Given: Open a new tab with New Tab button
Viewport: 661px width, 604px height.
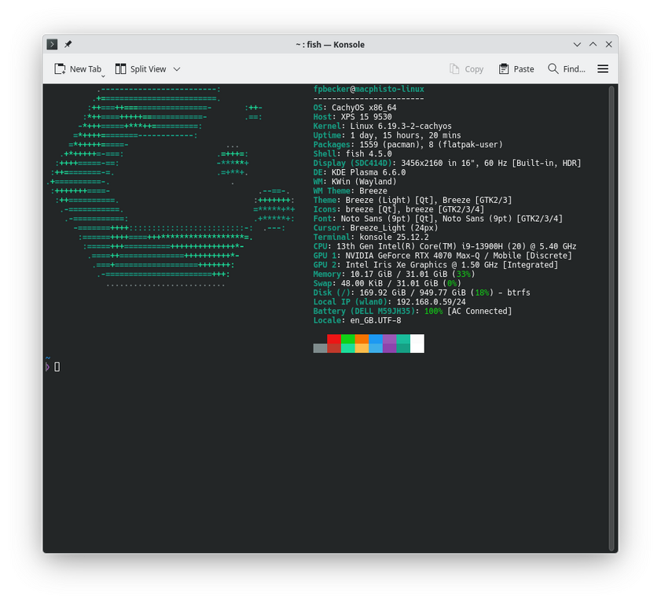Looking at the screenshot, I should 78,68.
